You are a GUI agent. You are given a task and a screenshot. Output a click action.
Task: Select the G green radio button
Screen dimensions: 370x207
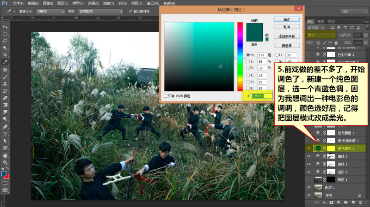pos(248,82)
